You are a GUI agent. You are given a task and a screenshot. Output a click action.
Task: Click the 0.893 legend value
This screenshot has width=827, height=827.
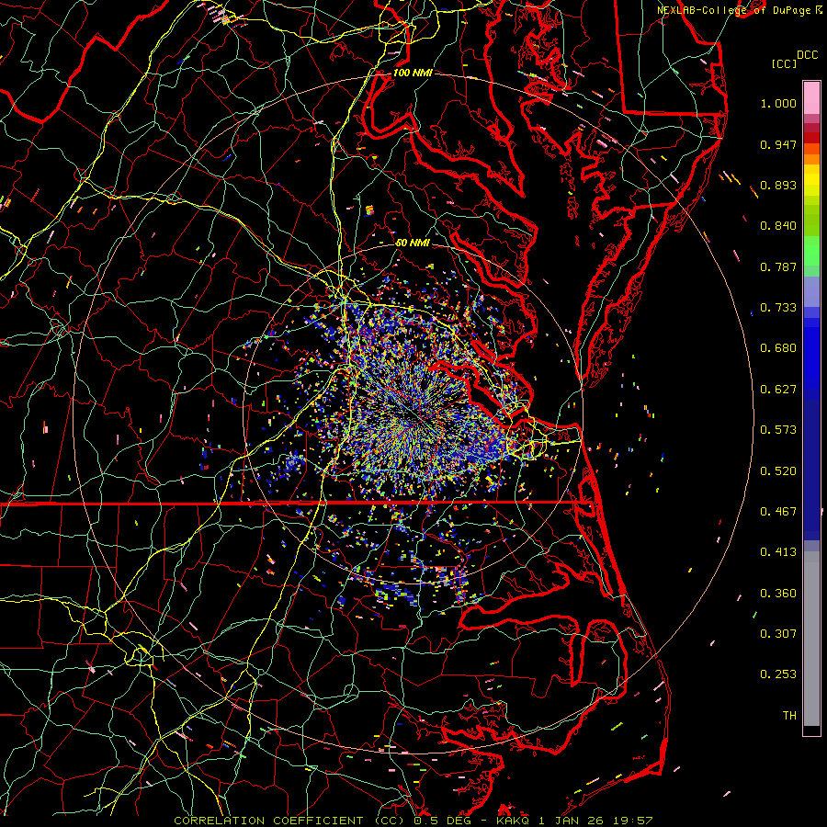(x=778, y=185)
